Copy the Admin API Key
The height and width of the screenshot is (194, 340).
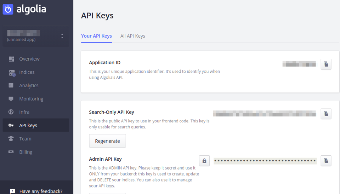click(326, 161)
